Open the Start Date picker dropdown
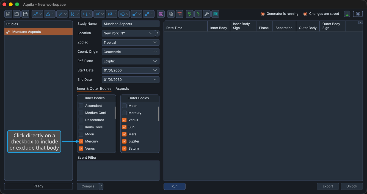Viewport: 367px width, 194px height. [x=130, y=70]
